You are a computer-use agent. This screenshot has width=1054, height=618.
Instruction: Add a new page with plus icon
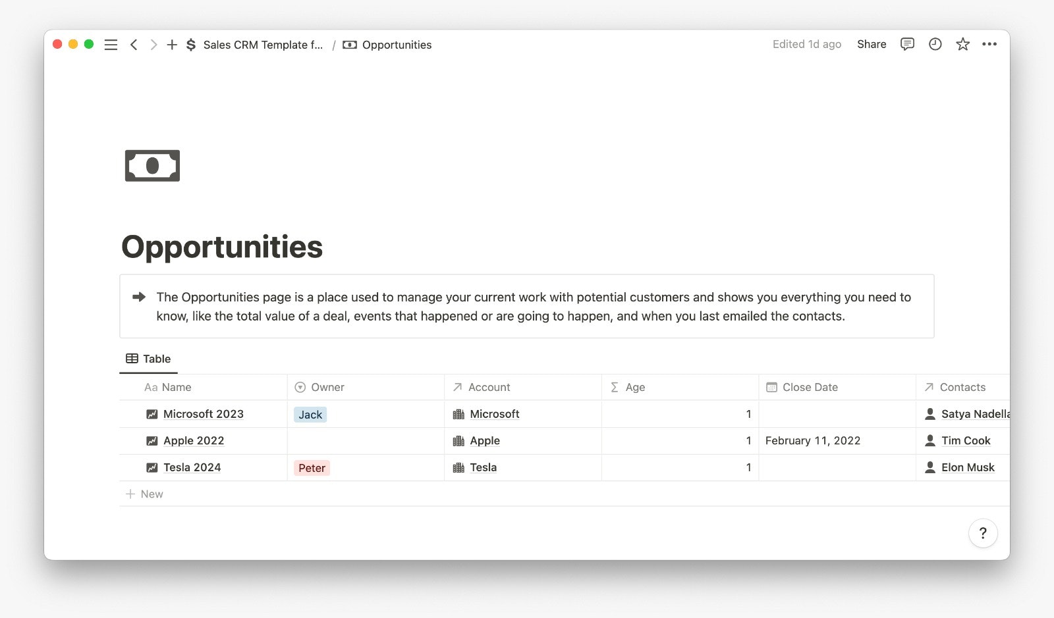tap(172, 45)
